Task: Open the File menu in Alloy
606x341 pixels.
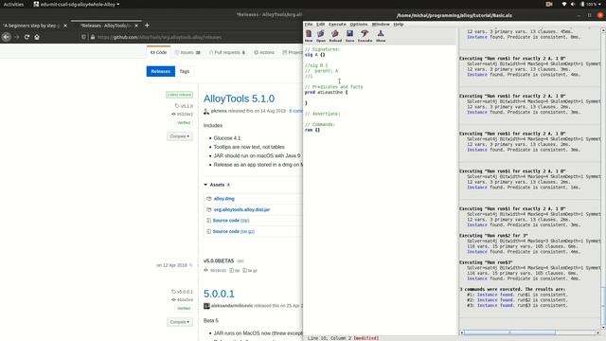Action: [309, 25]
